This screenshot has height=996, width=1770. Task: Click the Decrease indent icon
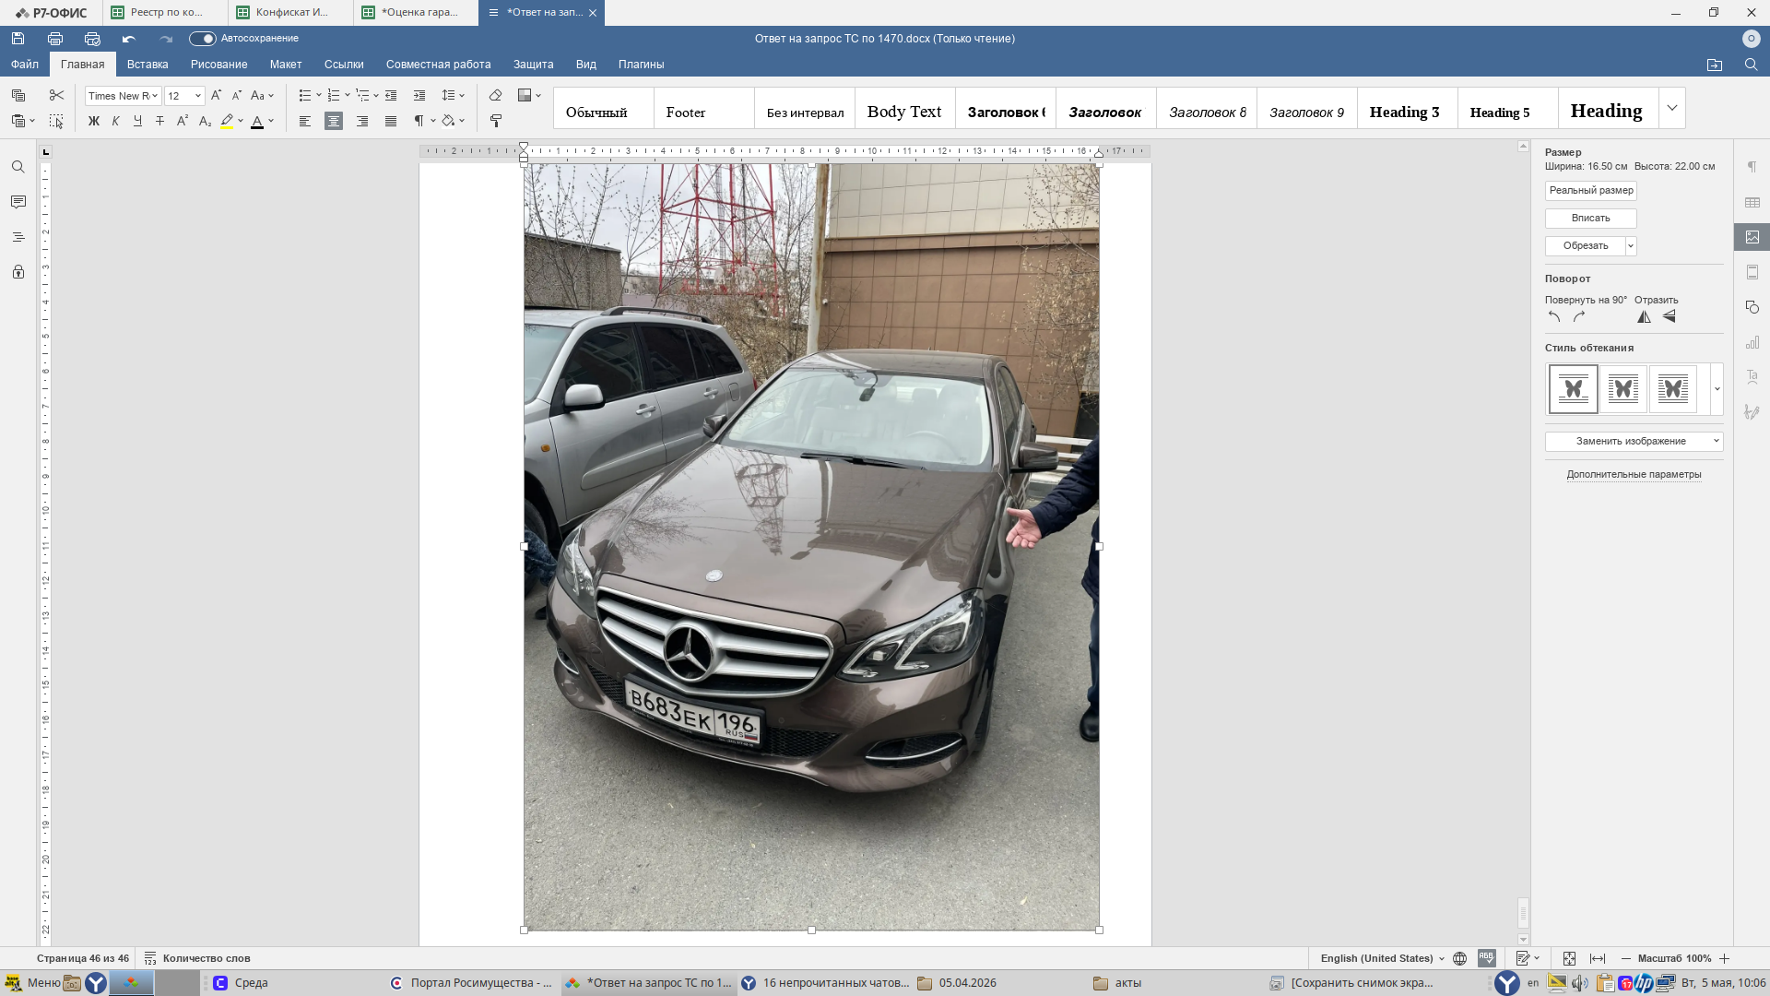[x=391, y=95]
